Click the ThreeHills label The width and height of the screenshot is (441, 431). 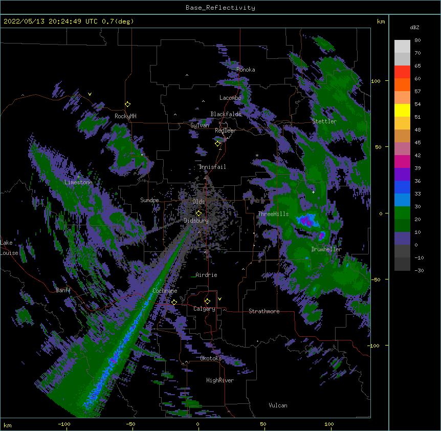[x=273, y=214]
